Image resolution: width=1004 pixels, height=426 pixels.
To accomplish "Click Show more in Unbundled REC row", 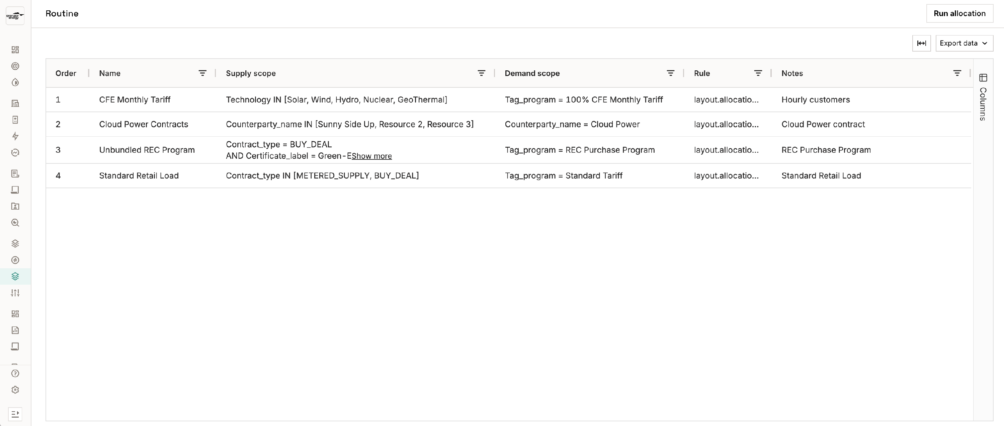I will pyautogui.click(x=371, y=156).
